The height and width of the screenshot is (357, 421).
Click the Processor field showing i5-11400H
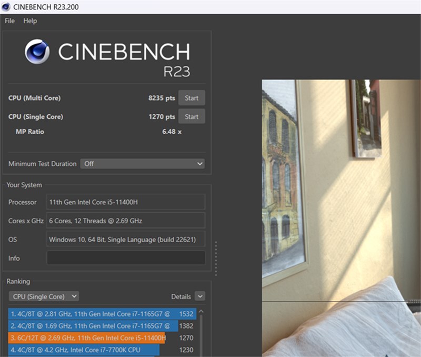126,202
